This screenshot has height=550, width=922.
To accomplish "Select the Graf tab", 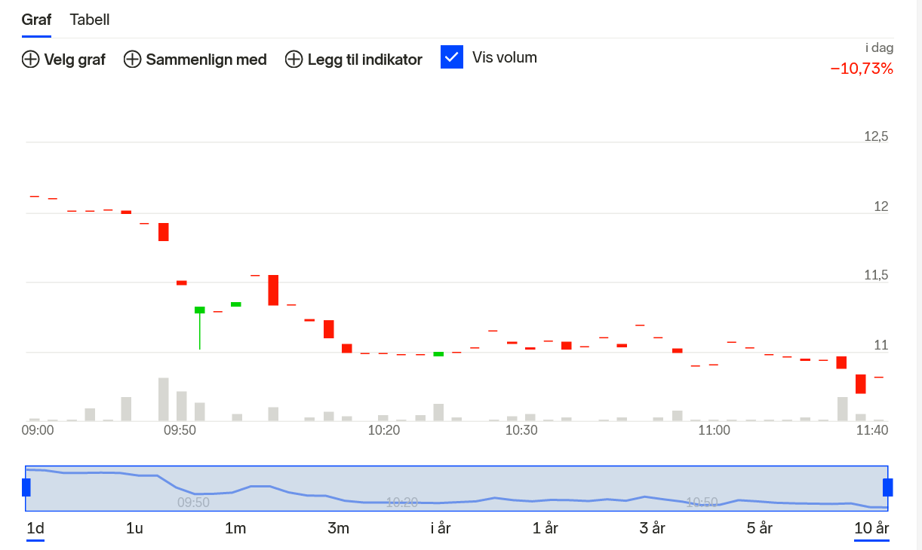I will pos(36,20).
